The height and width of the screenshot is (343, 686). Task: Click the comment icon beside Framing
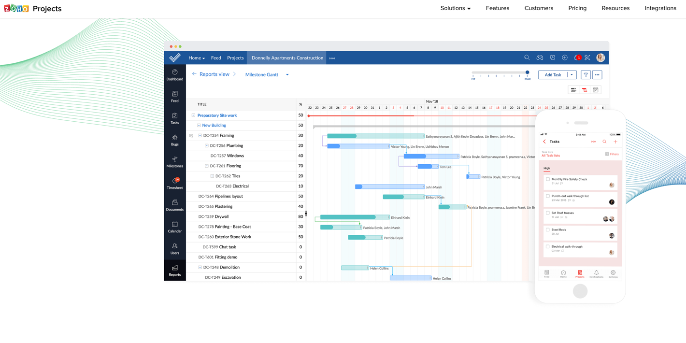[x=191, y=136]
